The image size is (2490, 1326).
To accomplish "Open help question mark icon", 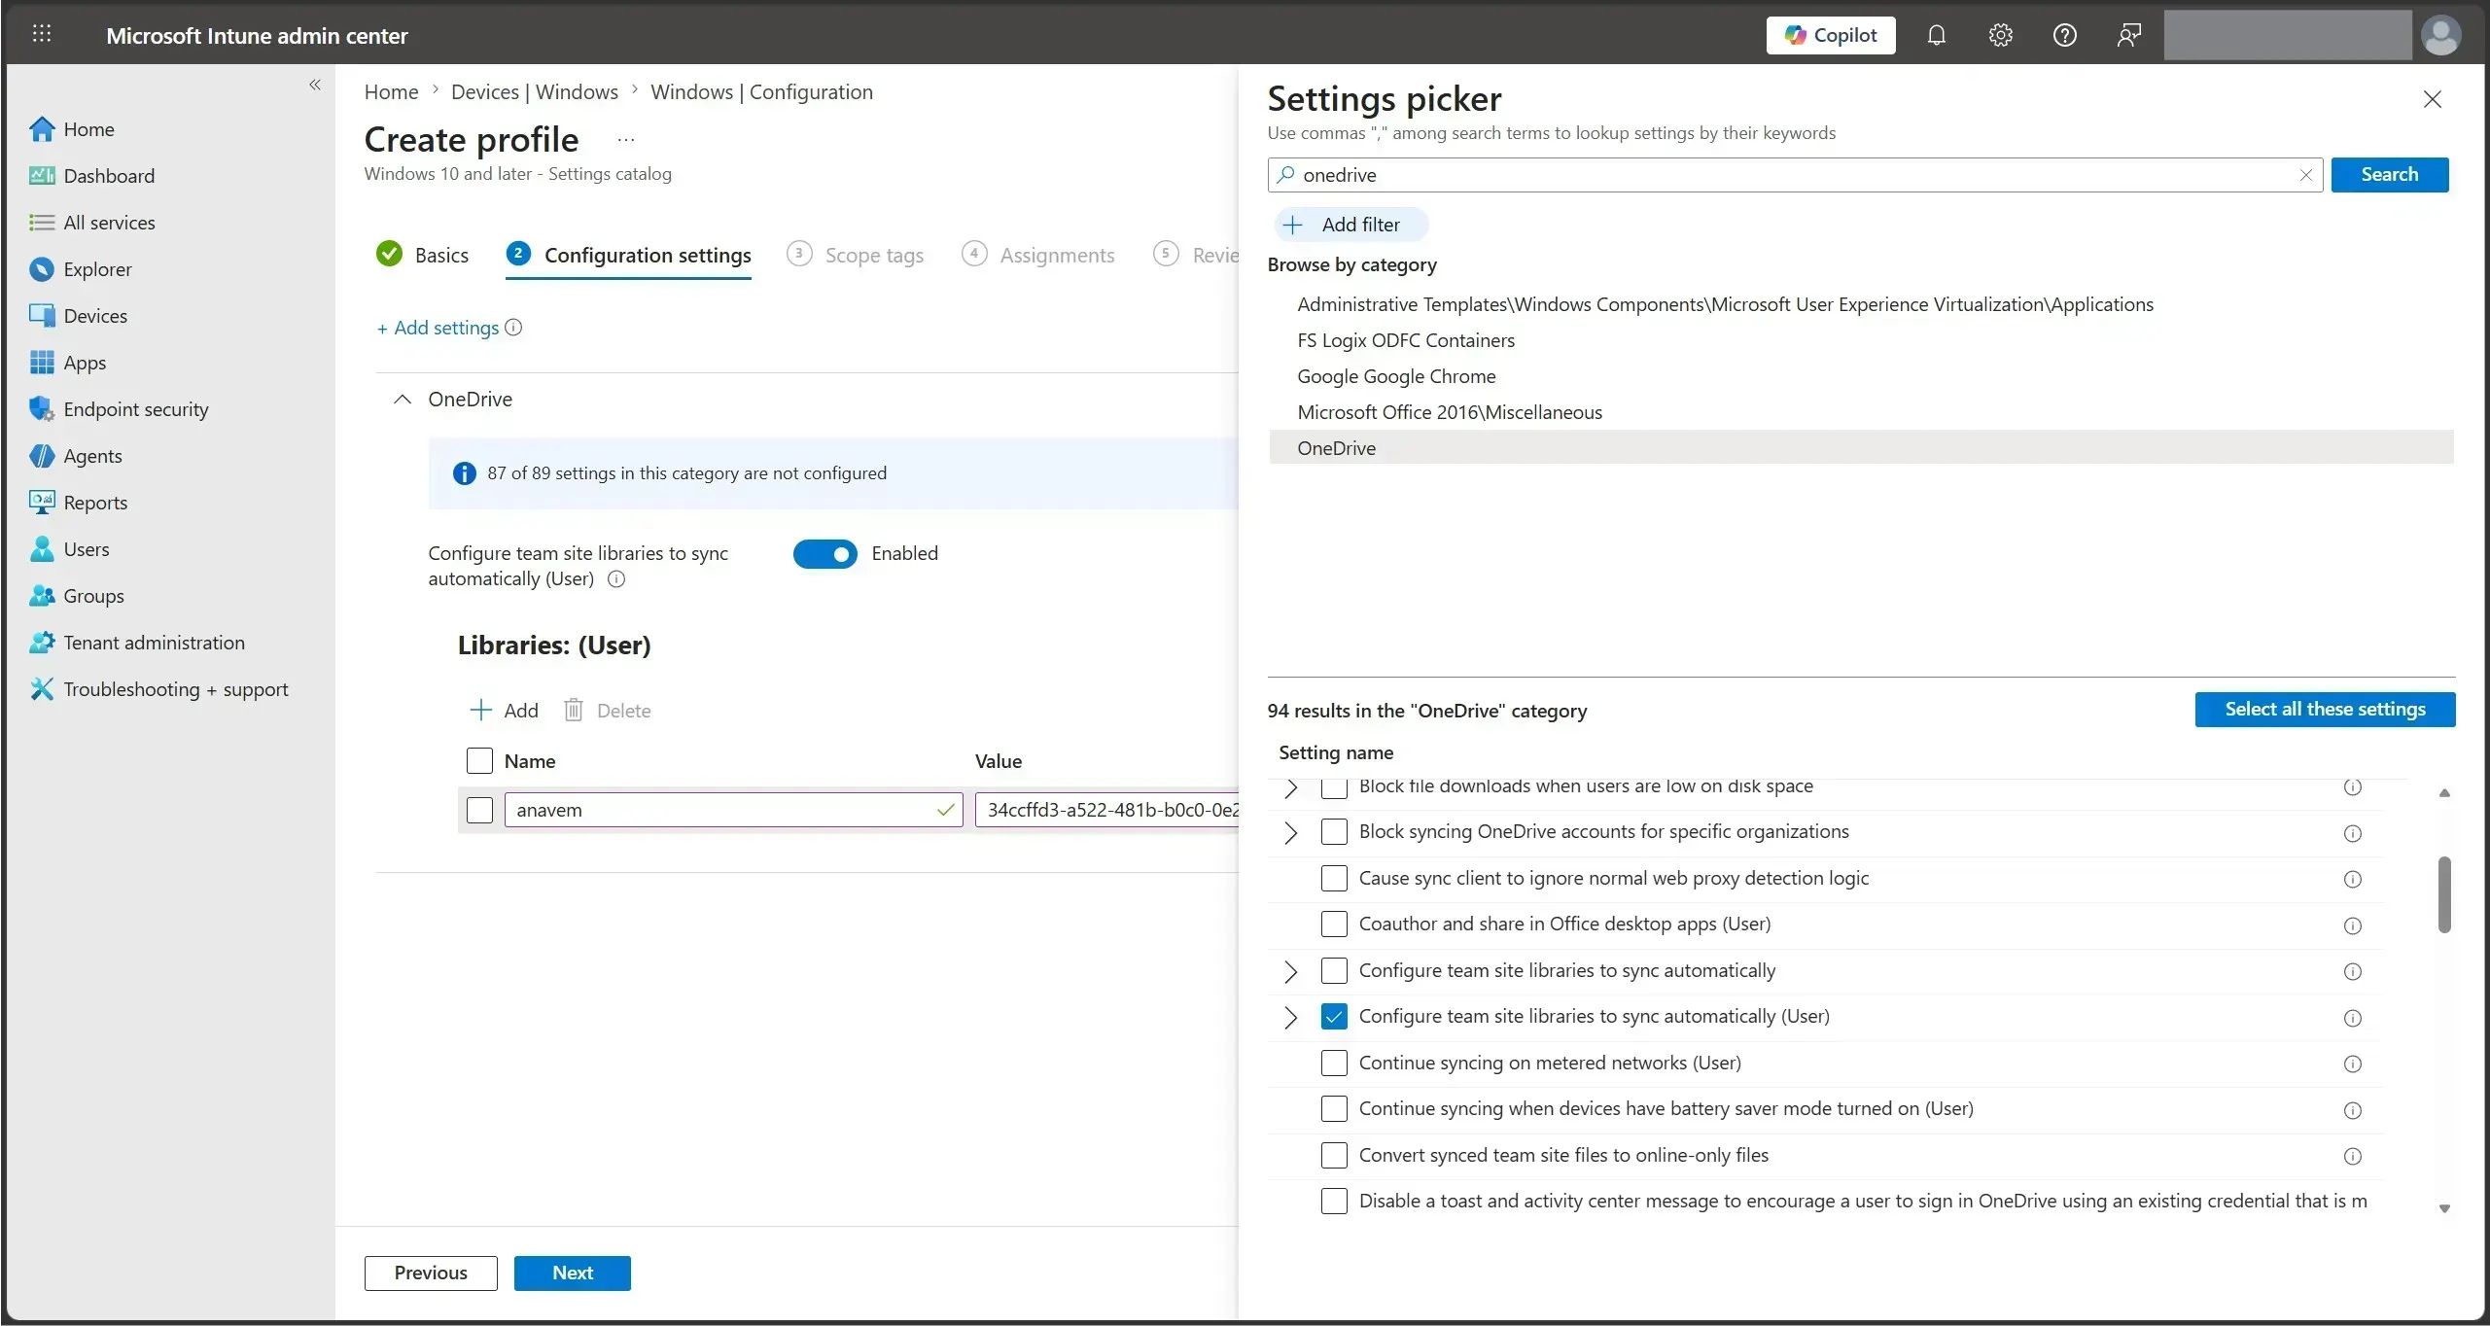I will (x=2064, y=35).
